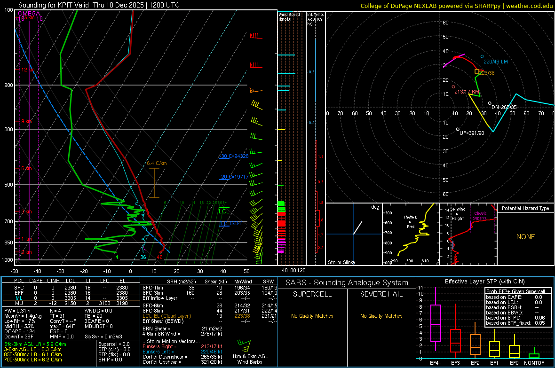This screenshot has height=368, width=555.
Task: Click No Quality Matches under SEVERE HAIL
Action: 381,316
